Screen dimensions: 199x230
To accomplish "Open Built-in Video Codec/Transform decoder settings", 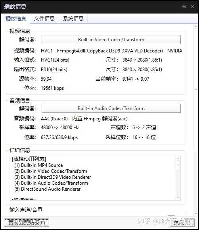I will [111, 40].
